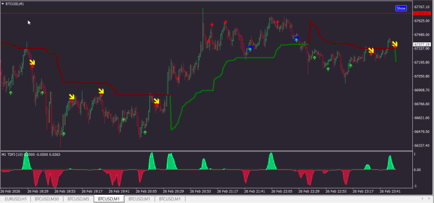Open the BTCUSD,M5 chart tab
This screenshot has height=203, width=434.
[x=78, y=199]
